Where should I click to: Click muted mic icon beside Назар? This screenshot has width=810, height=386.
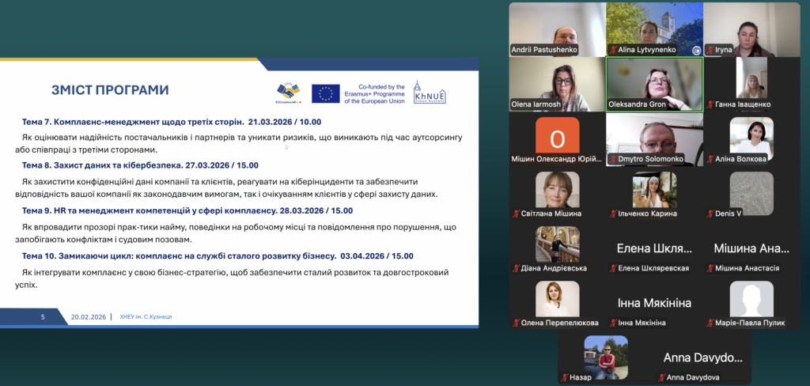pos(565,377)
